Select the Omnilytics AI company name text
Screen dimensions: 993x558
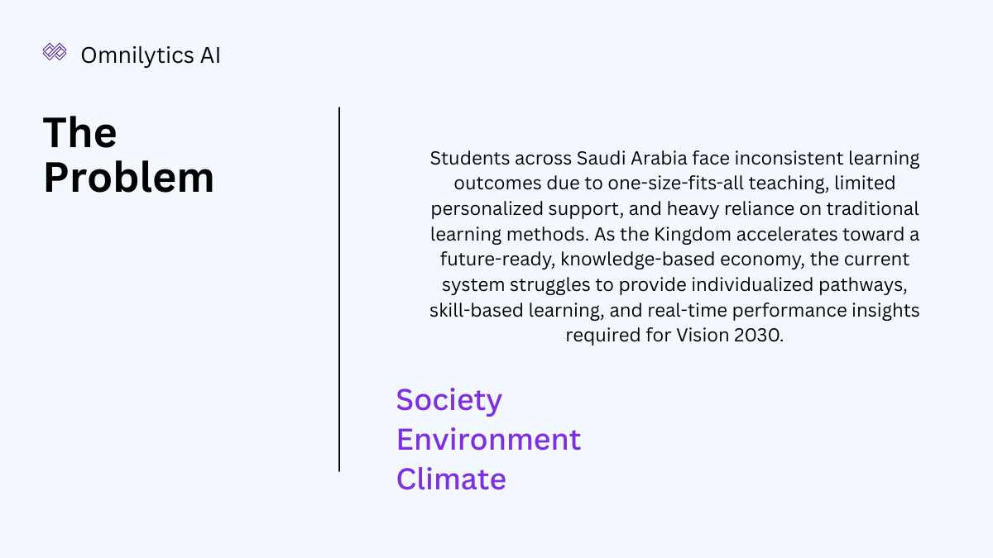[x=151, y=55]
